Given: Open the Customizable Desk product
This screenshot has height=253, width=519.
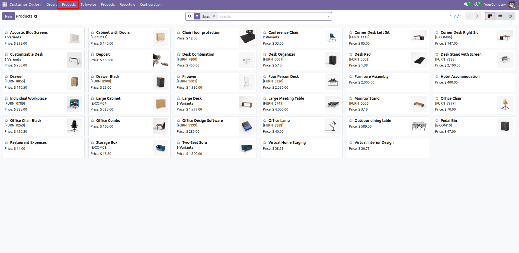Looking at the screenshot, I should click(26, 54).
